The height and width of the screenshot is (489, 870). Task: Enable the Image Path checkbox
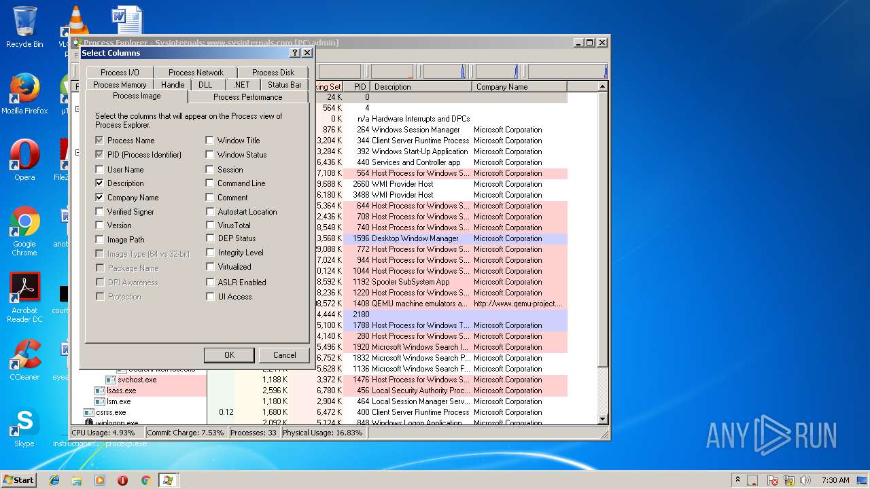[100, 240]
